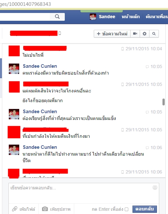This screenshot has height=214, width=168.
Task: Open ค้นหาเพื่อน find friends menu item
Action: [157, 17]
